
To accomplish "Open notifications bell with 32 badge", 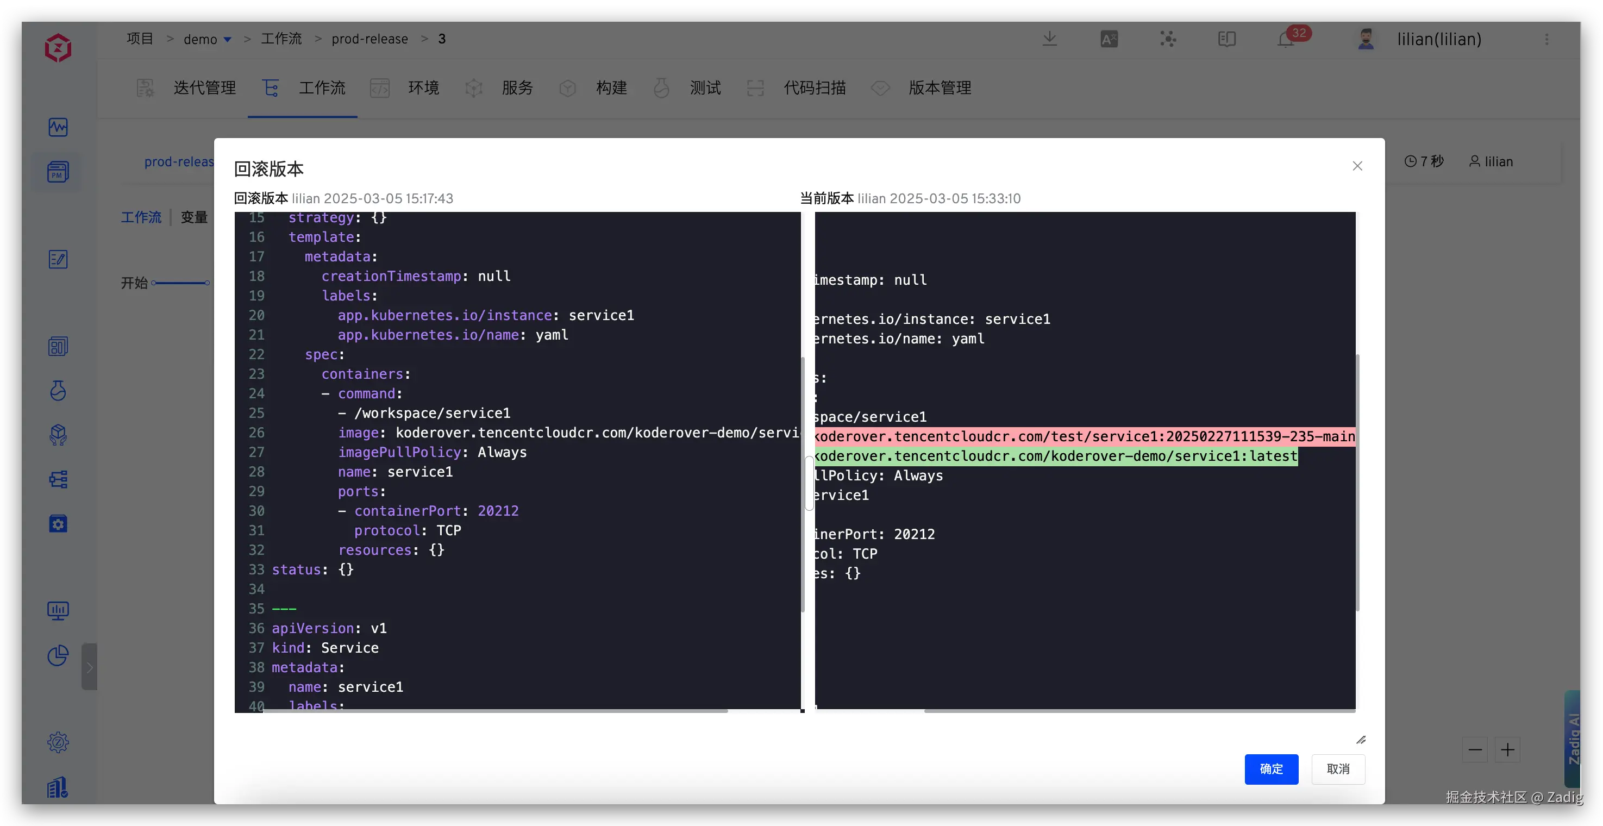I will coord(1286,39).
